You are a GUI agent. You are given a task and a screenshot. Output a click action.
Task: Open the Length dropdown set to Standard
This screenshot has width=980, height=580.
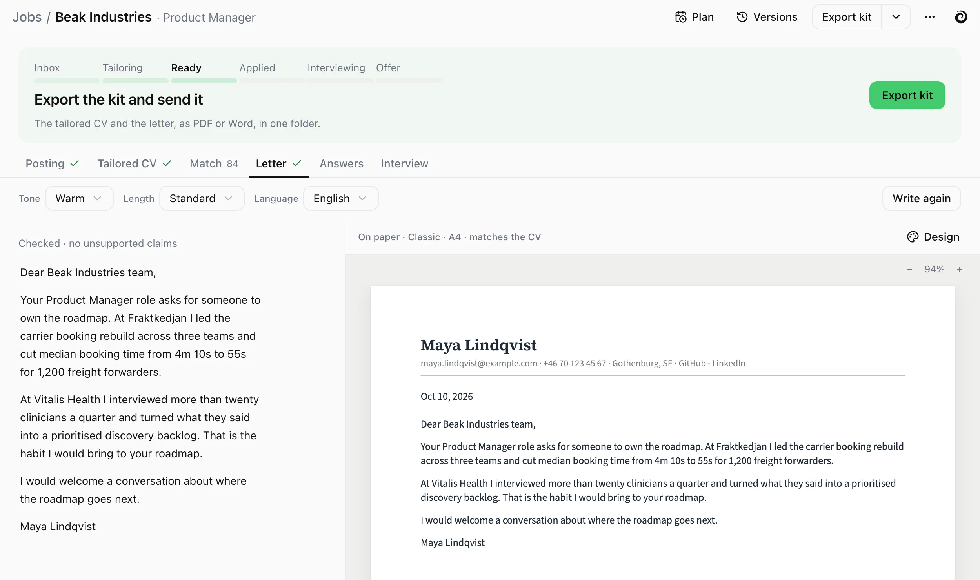(202, 198)
